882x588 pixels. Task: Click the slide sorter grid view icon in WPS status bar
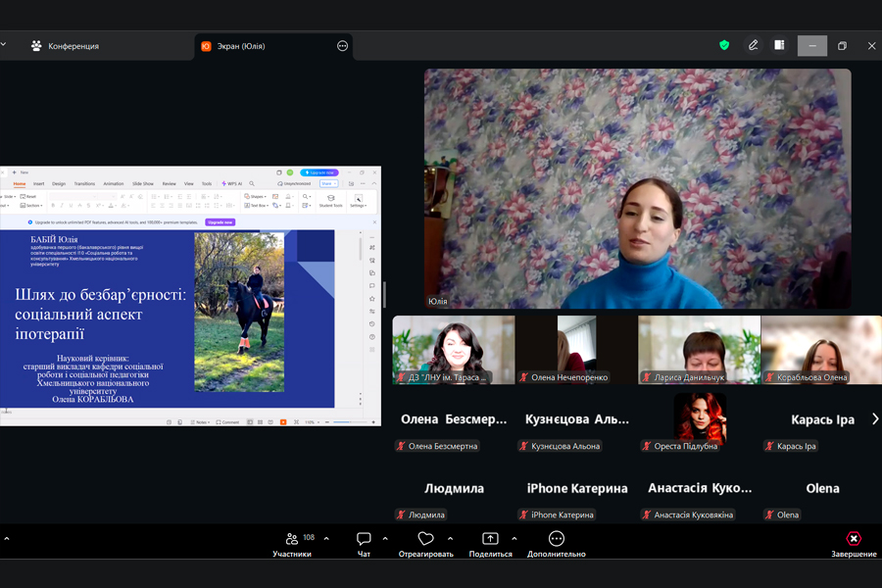point(260,422)
